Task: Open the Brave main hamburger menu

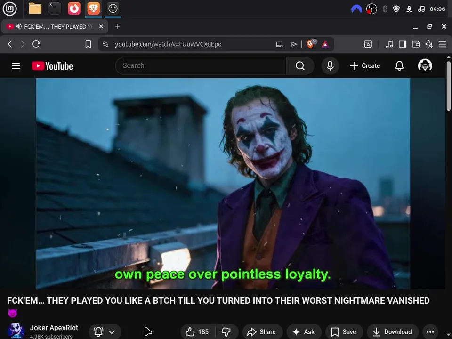Action: [x=442, y=44]
